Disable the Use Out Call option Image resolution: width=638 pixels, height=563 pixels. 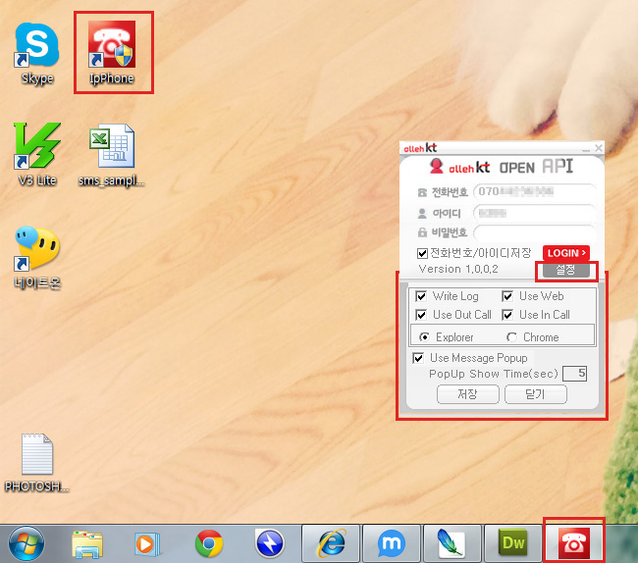point(421,315)
